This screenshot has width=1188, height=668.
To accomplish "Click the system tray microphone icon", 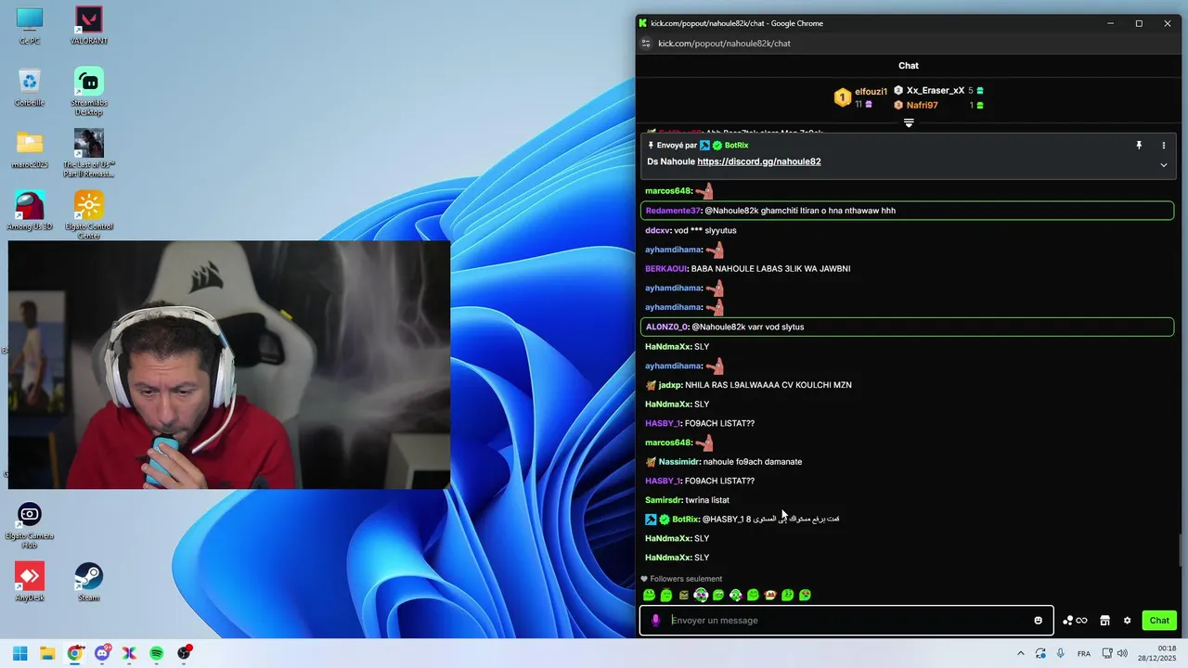I will 1061,653.
